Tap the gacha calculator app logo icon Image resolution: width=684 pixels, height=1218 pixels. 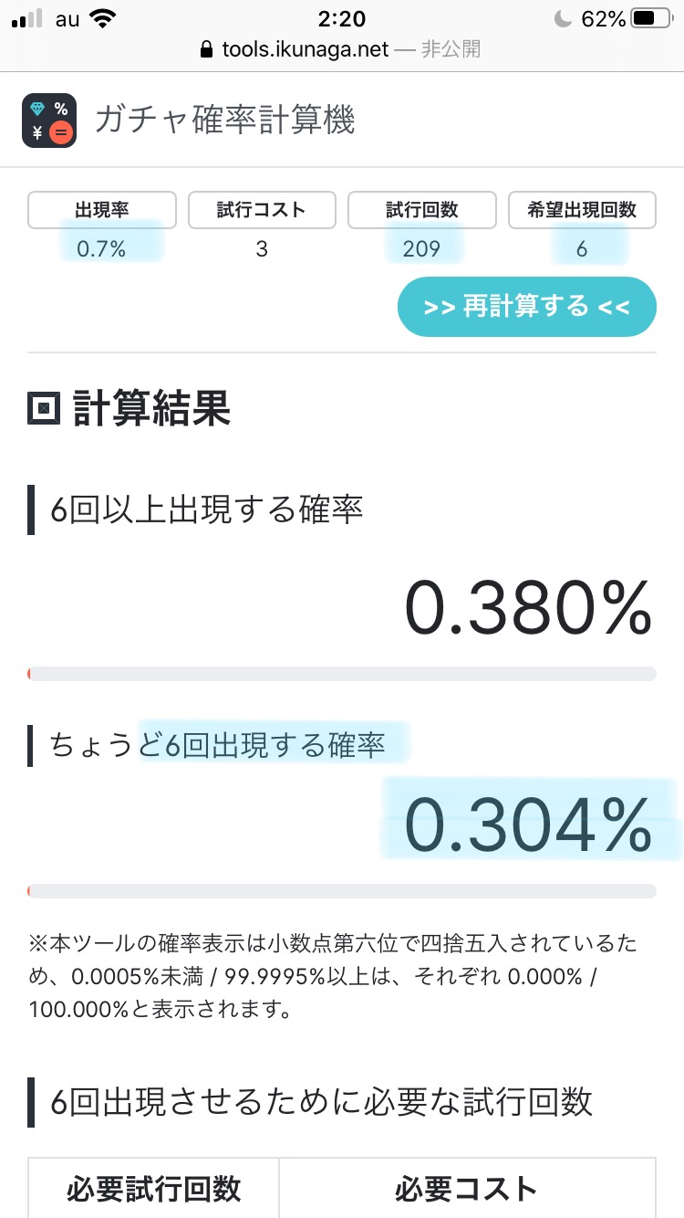(x=49, y=121)
